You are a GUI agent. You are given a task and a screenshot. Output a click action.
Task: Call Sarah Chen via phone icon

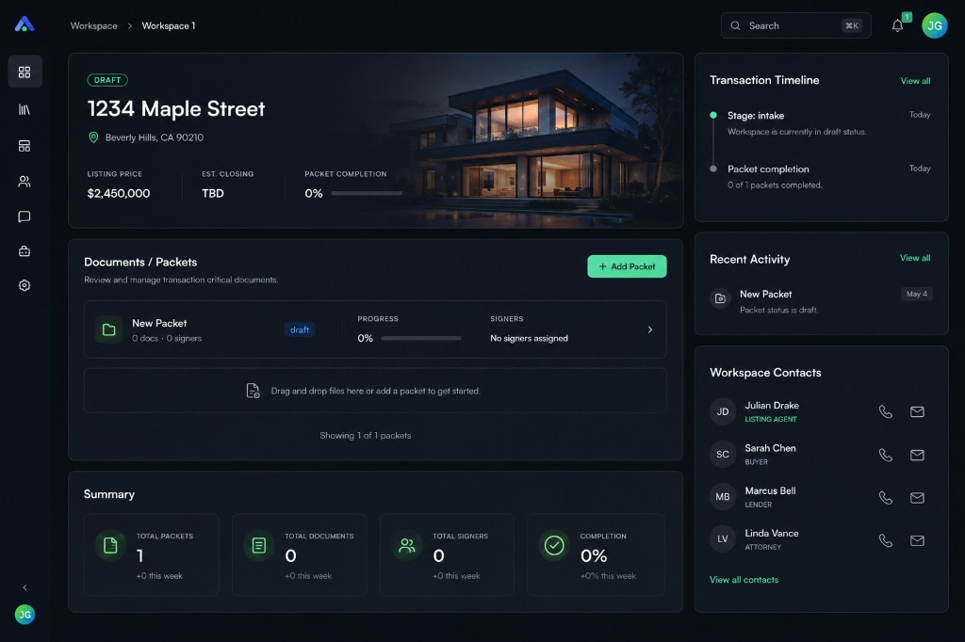pos(886,455)
